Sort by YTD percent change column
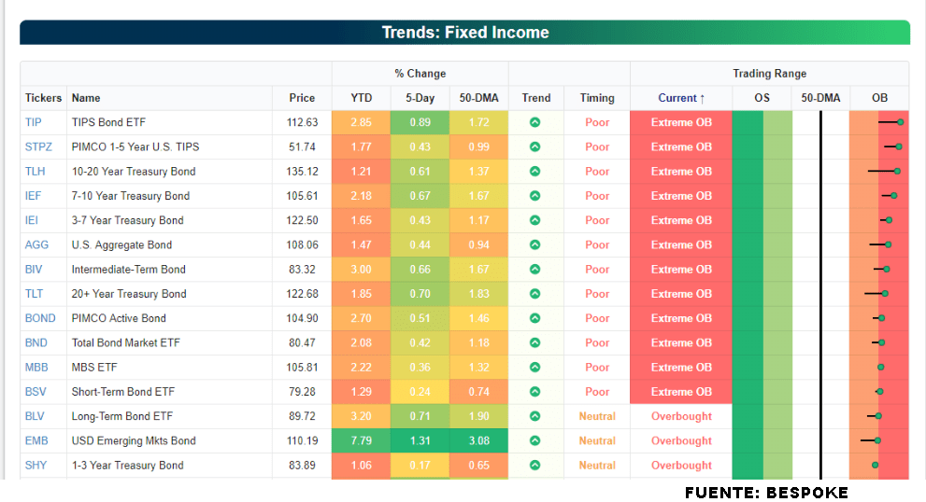 (361, 98)
